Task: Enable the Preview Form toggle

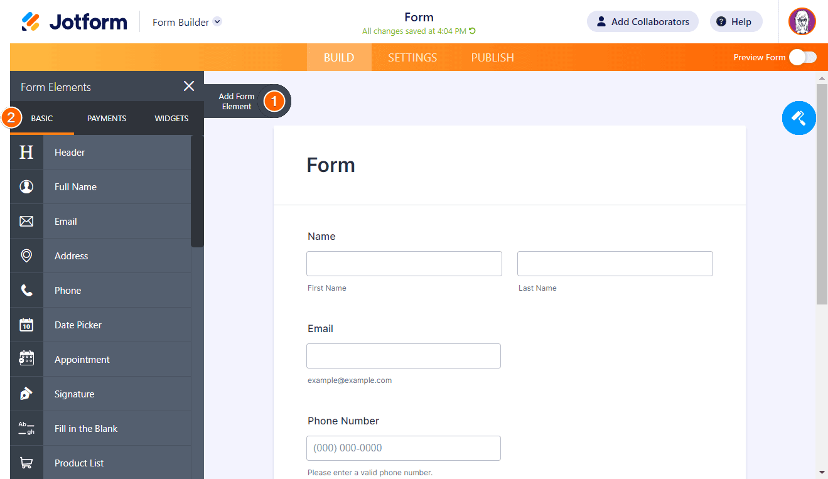Action: click(x=803, y=57)
